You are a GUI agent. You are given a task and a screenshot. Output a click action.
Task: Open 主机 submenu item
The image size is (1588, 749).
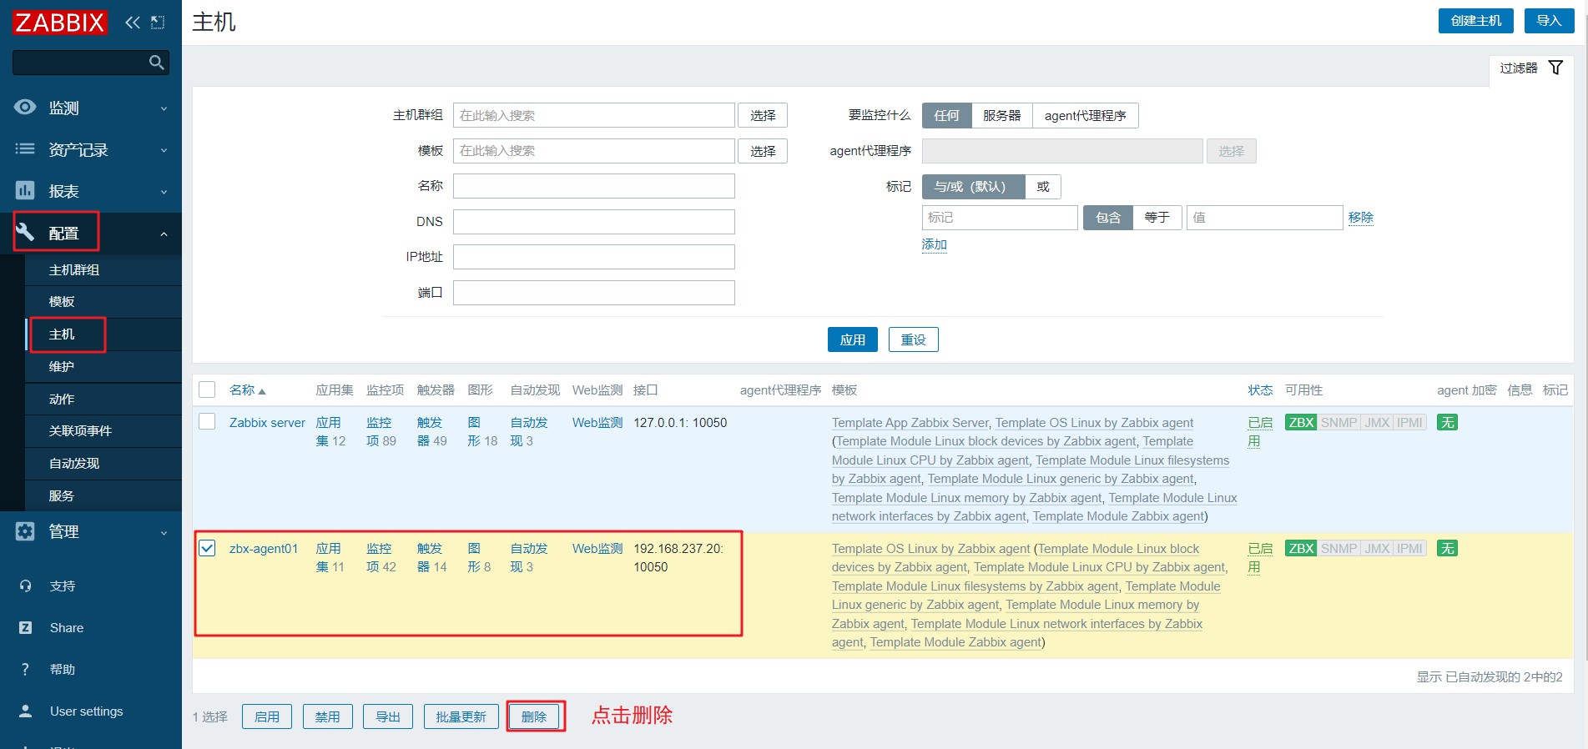103,334
